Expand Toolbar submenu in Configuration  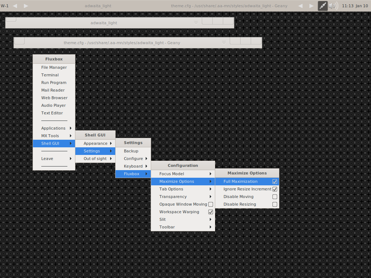pyautogui.click(x=183, y=227)
